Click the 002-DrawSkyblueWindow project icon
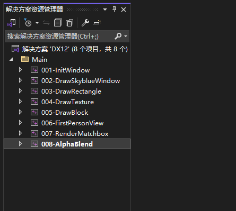Viewport: 236px width, 211px height. point(34,80)
